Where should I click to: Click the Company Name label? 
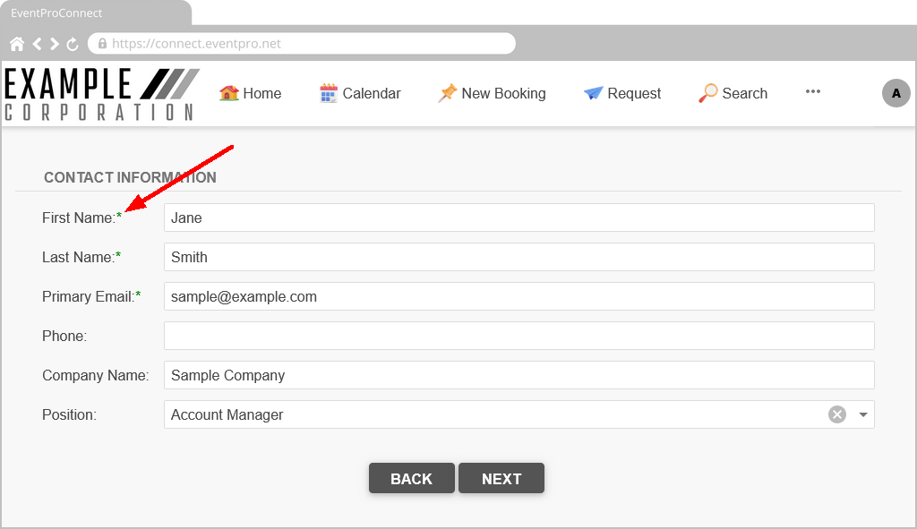point(95,375)
